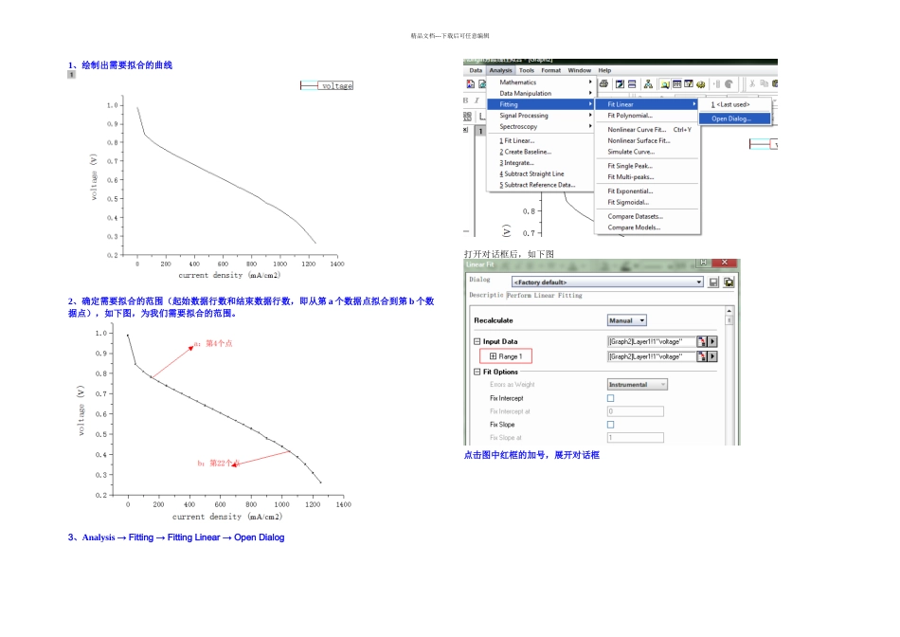Viewport: 900px width, 637px height.
Task: Choose Nonlinear Curve Fit... menu entry
Action: click(x=647, y=130)
